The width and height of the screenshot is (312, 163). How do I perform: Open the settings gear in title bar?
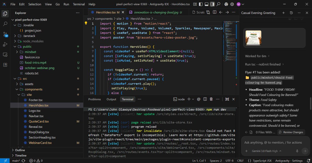point(232,4)
